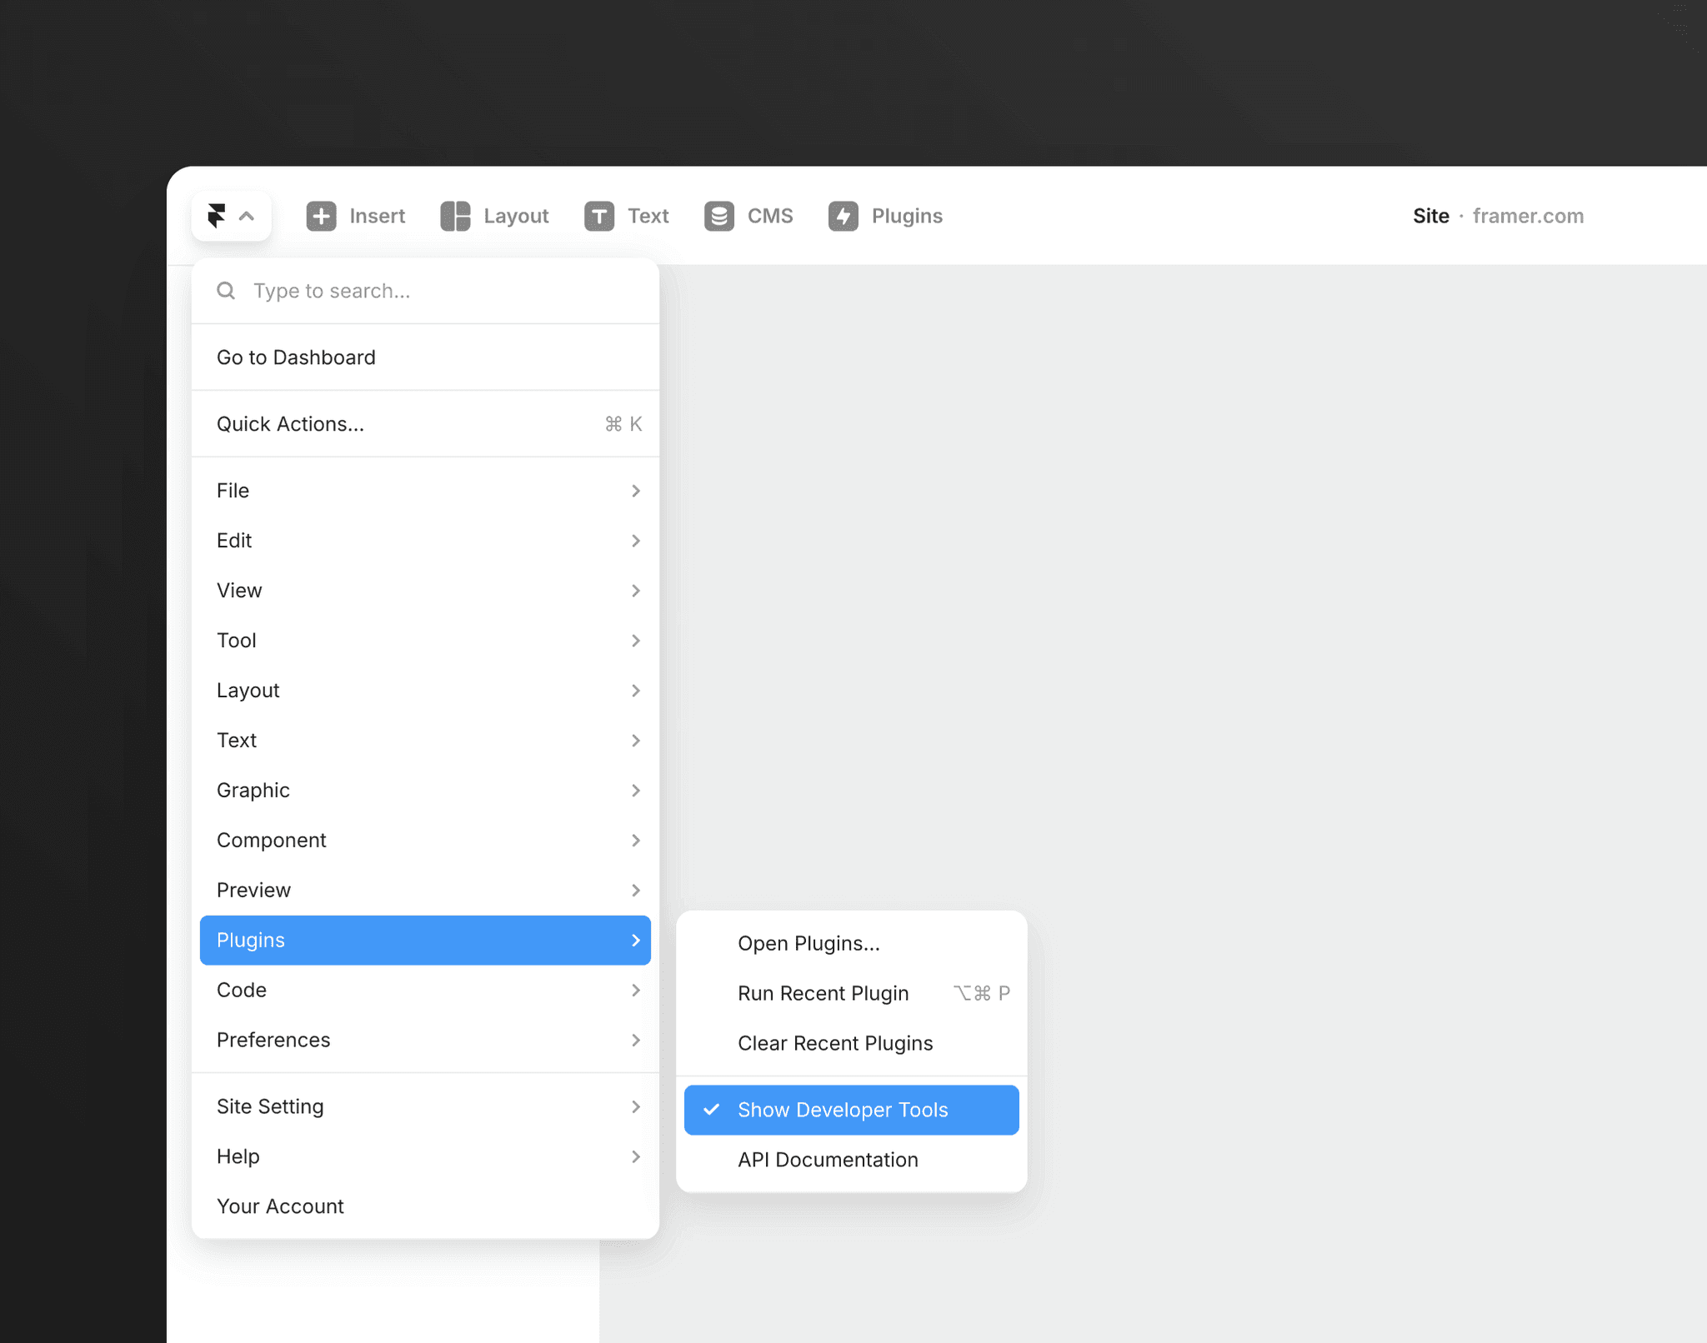
Task: Select the Insert tool icon
Action: 322,216
